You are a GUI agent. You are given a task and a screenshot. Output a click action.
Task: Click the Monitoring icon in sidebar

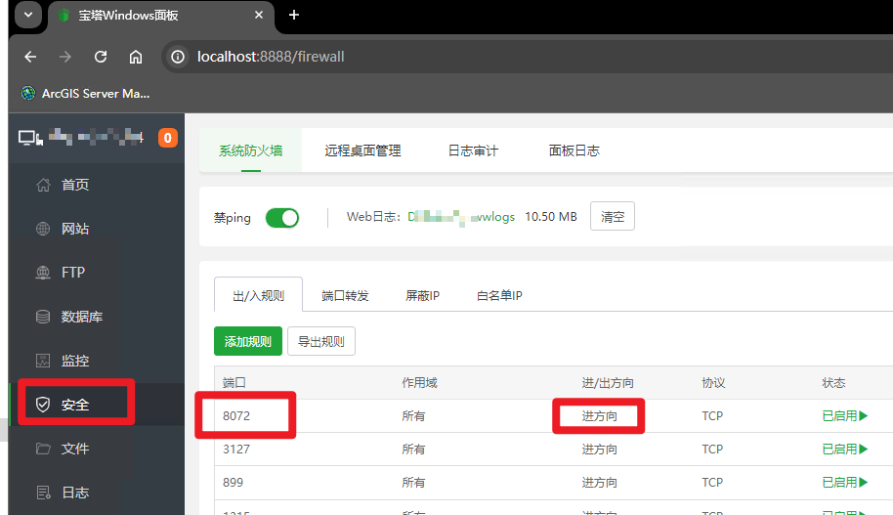pyautogui.click(x=43, y=361)
